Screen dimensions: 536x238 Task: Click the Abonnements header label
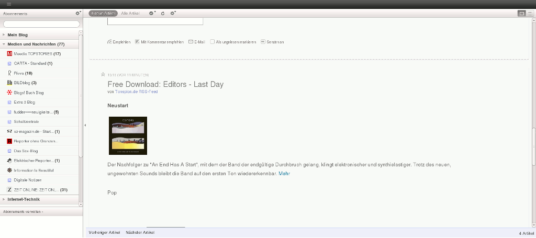15,14
